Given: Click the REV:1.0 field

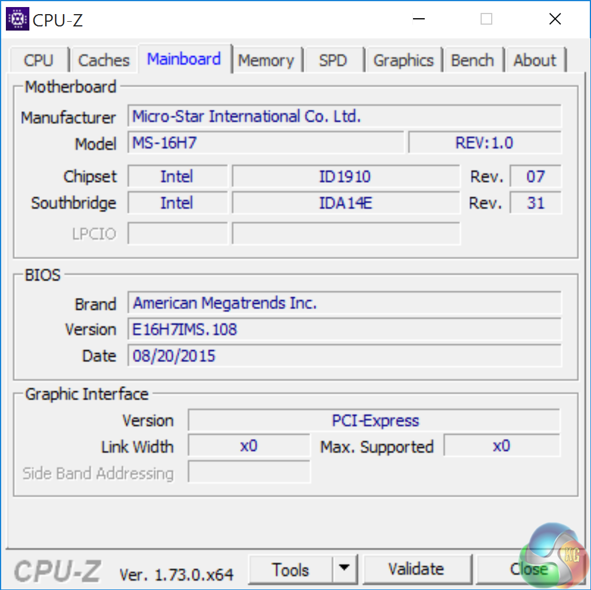Looking at the screenshot, I should (485, 142).
